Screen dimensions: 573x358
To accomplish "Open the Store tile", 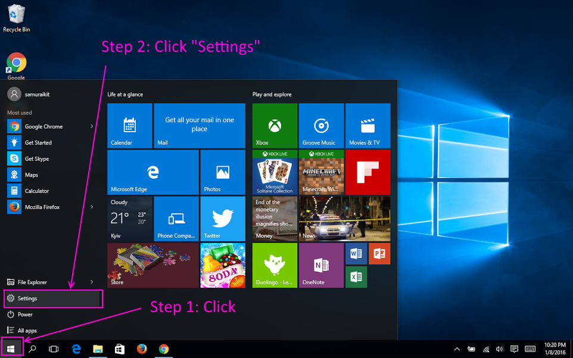I will (152, 265).
